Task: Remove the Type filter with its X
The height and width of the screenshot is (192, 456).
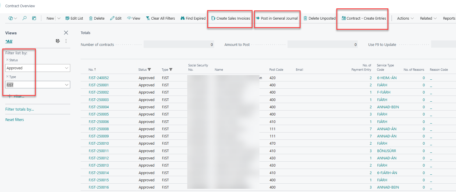Action: pyautogui.click(x=7, y=77)
